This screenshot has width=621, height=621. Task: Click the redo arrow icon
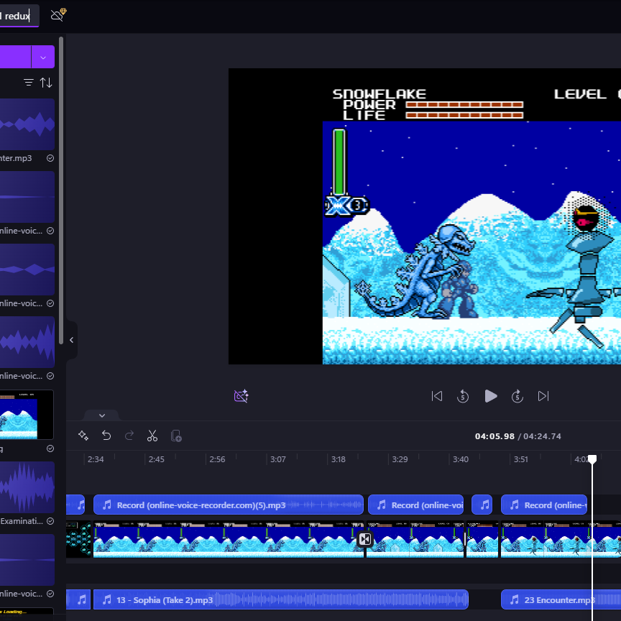[129, 436]
